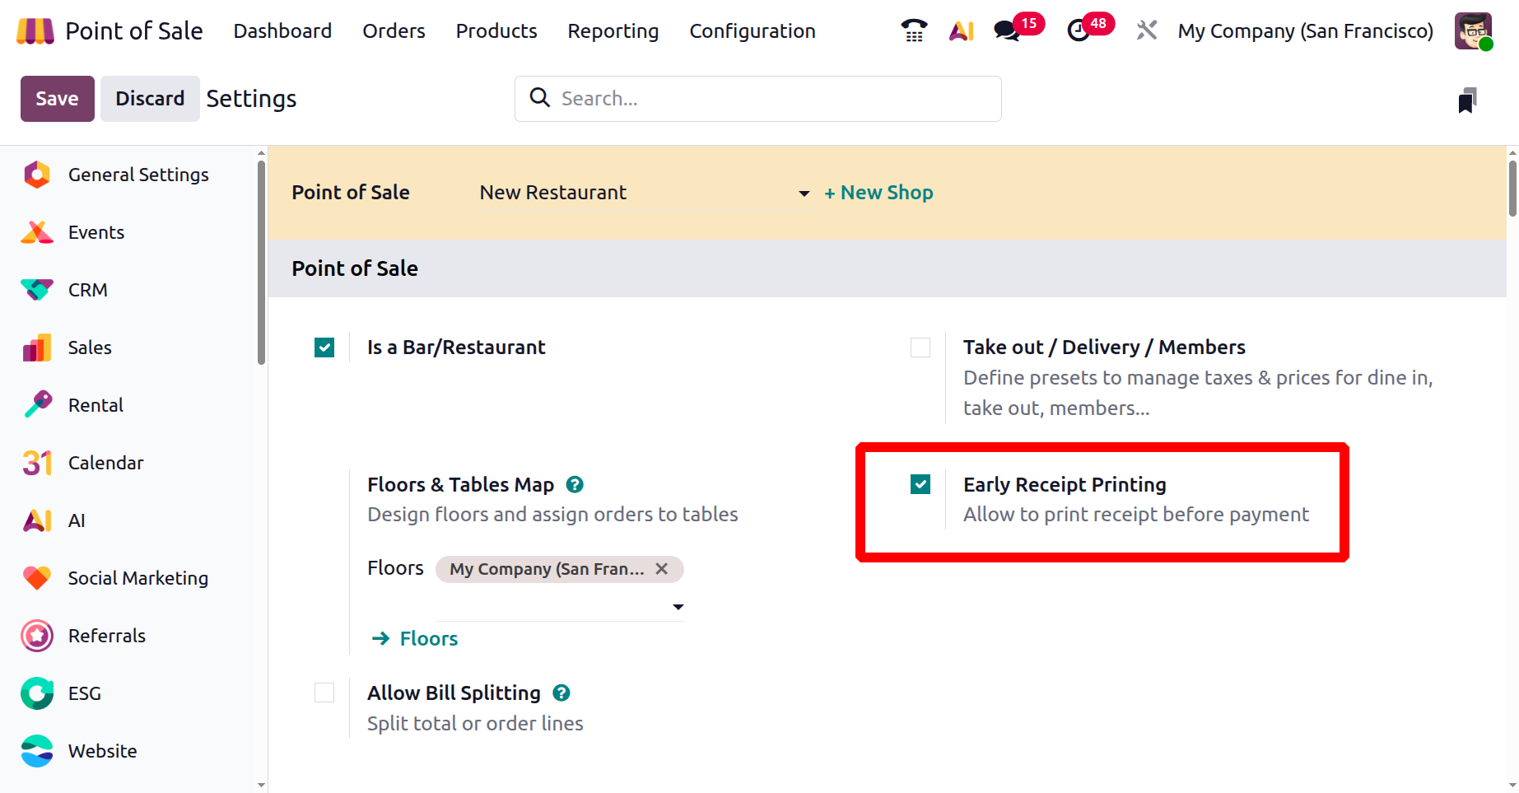Click the bookmark icon near search
1519x793 pixels.
pyautogui.click(x=1466, y=100)
